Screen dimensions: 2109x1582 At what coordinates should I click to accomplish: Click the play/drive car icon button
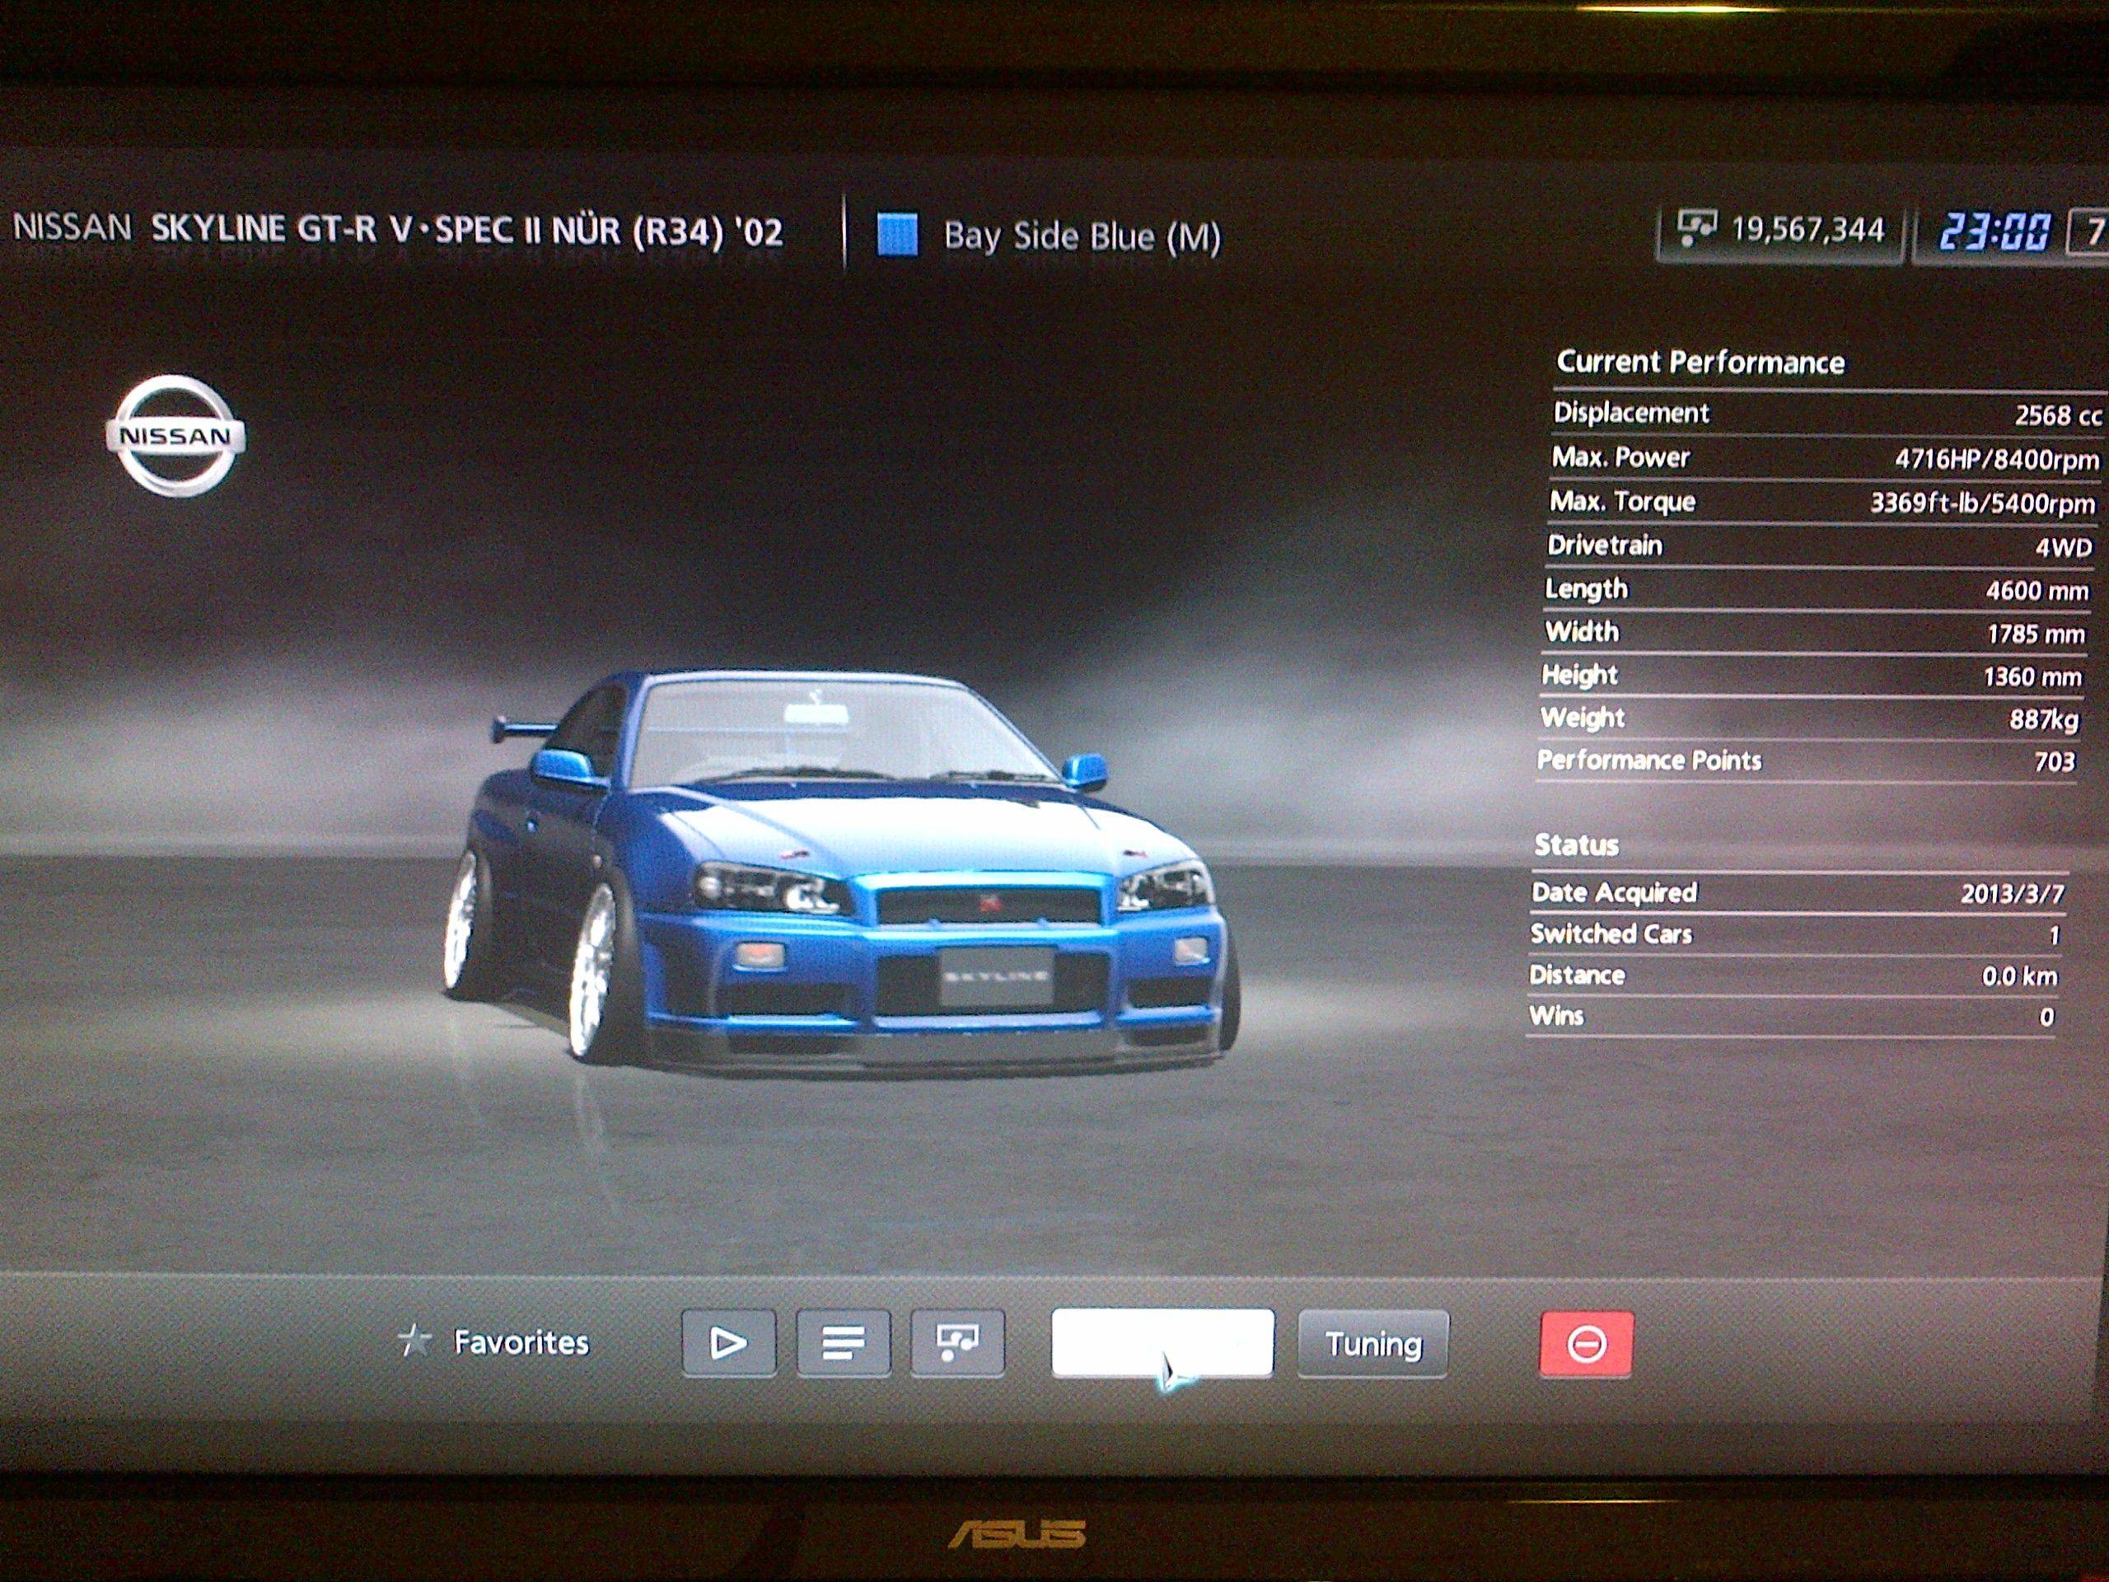tap(728, 1343)
